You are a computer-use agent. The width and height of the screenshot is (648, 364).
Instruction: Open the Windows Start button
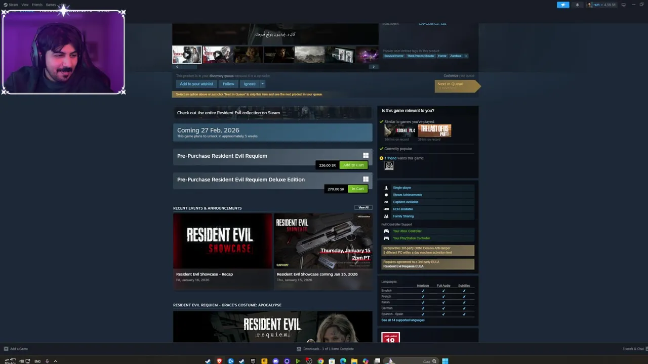click(x=445, y=361)
